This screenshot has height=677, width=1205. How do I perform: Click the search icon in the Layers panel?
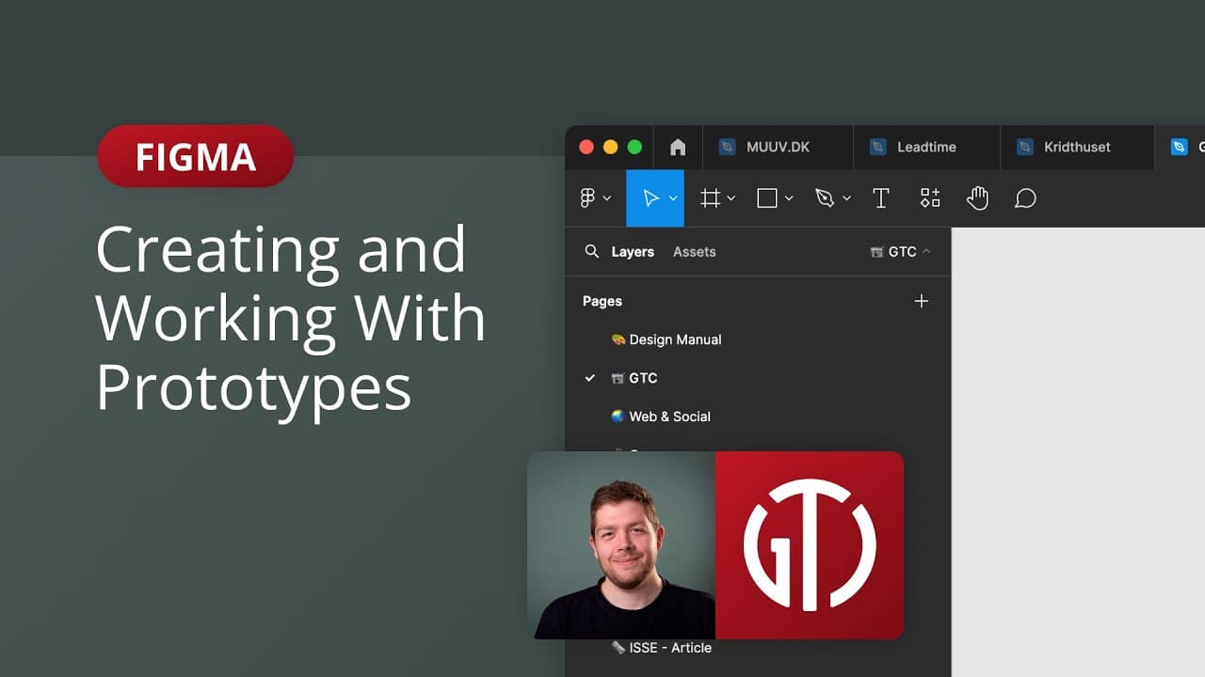coord(592,252)
